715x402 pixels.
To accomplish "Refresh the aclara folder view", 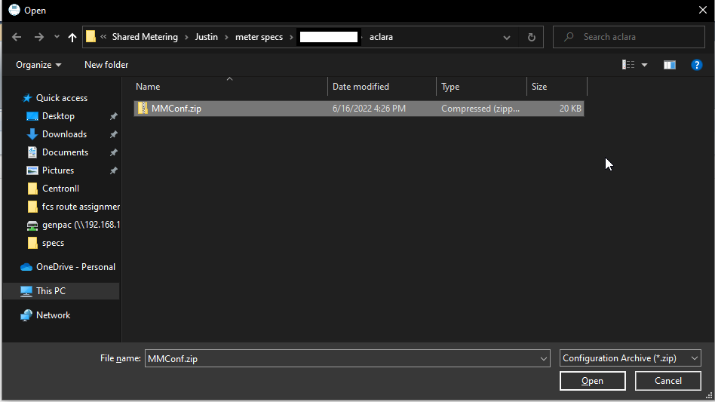I will (x=531, y=37).
